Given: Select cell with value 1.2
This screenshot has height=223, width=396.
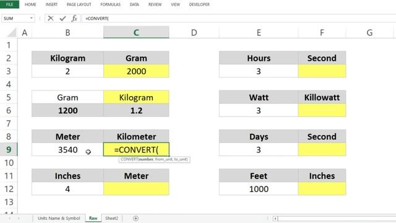Looking at the screenshot, I should point(136,110).
